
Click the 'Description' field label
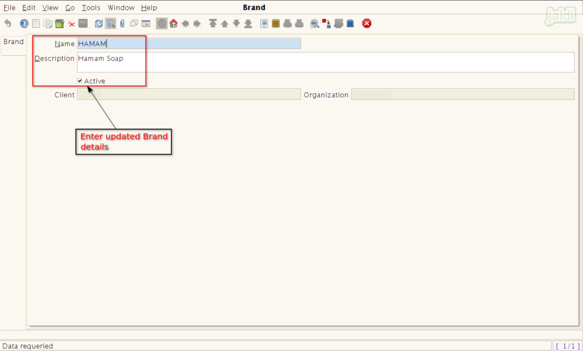[55, 59]
